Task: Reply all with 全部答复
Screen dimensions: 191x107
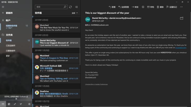Action: coord(124,7)
